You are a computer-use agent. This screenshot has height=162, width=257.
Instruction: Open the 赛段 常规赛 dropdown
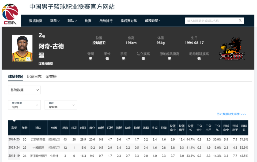(x=61, y=105)
